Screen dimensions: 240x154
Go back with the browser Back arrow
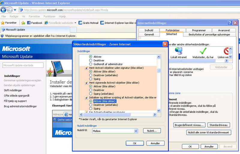[x=3, y=10]
